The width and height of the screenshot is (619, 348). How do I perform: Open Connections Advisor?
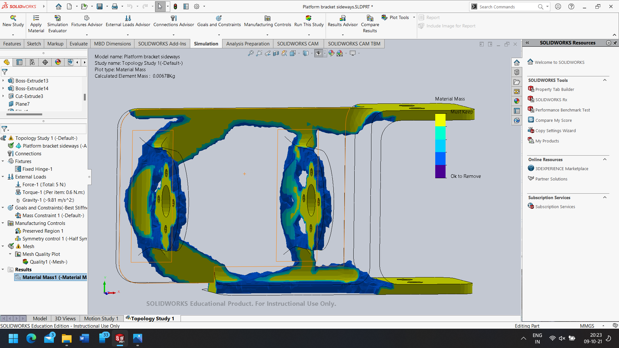173,21
